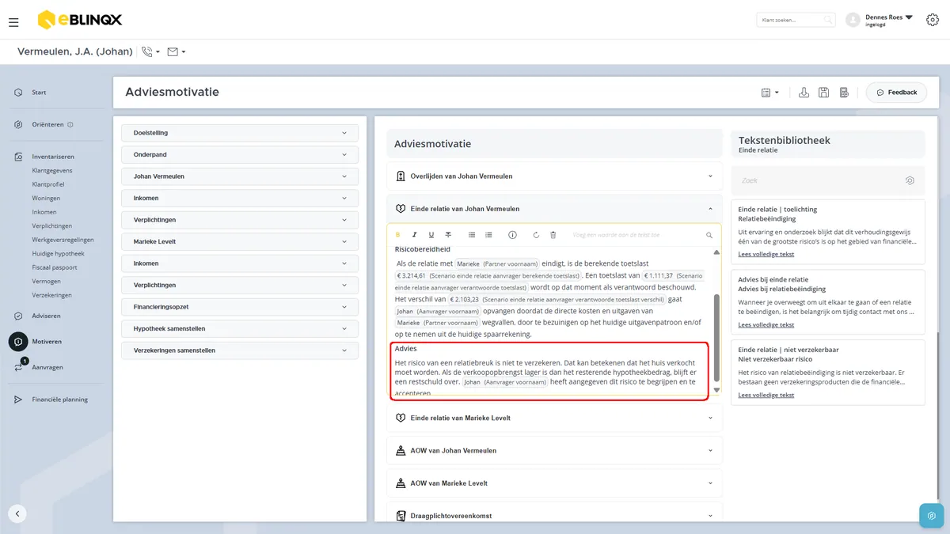Viewport: 950px width, 534px height.
Task: Read full text of 'Einde relatie | niet verzekerbaar'
Action: coord(766,395)
